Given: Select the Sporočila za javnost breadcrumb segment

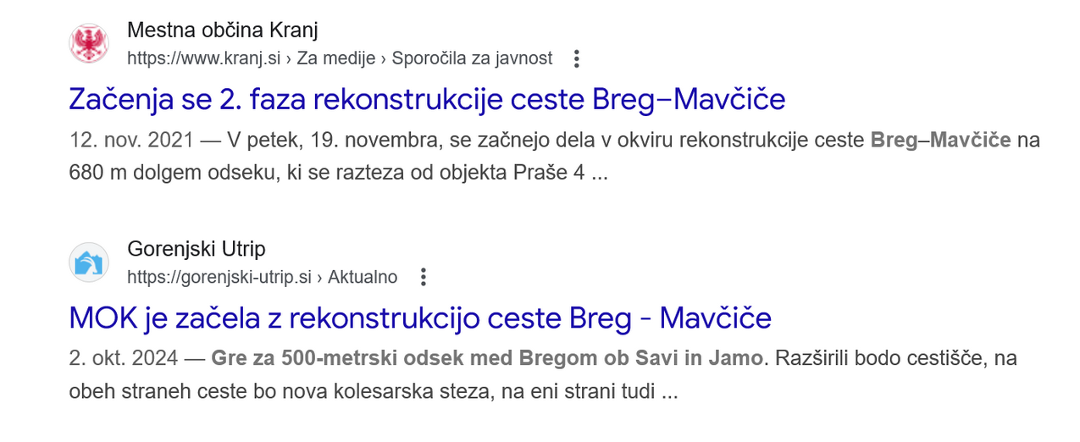Looking at the screenshot, I should coord(472,58).
